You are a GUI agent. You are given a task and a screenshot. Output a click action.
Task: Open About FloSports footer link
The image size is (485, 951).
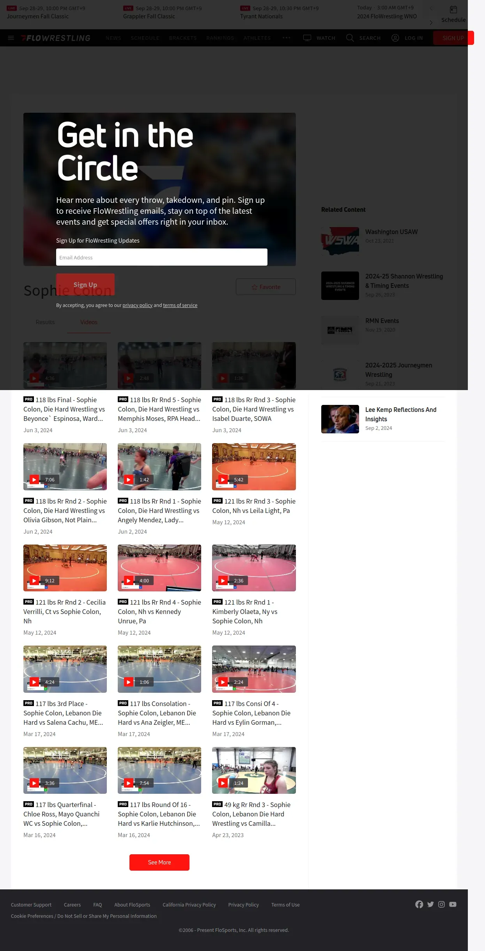pos(132,905)
